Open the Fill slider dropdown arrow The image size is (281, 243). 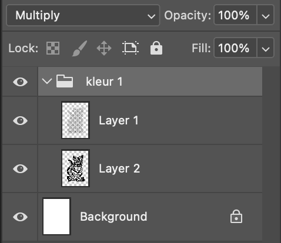click(266, 48)
